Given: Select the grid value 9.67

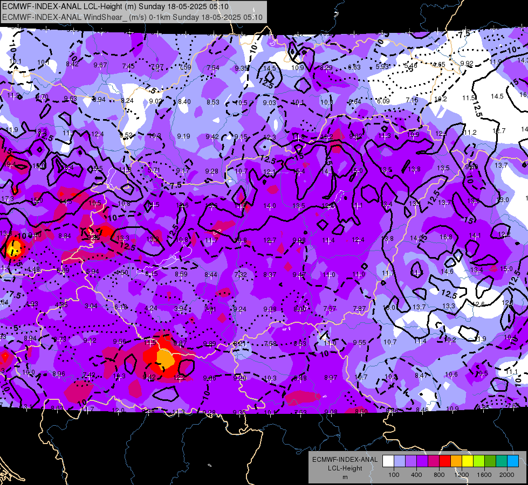Looking at the screenshot, I should pos(100,65).
